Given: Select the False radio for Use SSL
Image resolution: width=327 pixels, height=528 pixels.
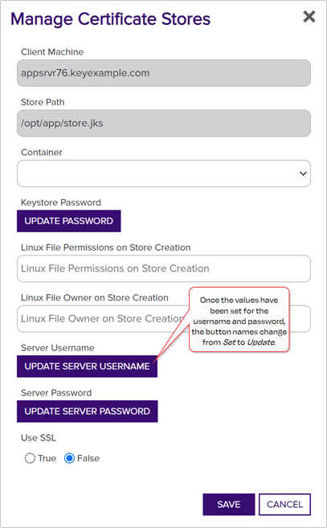Looking at the screenshot, I should point(69,458).
